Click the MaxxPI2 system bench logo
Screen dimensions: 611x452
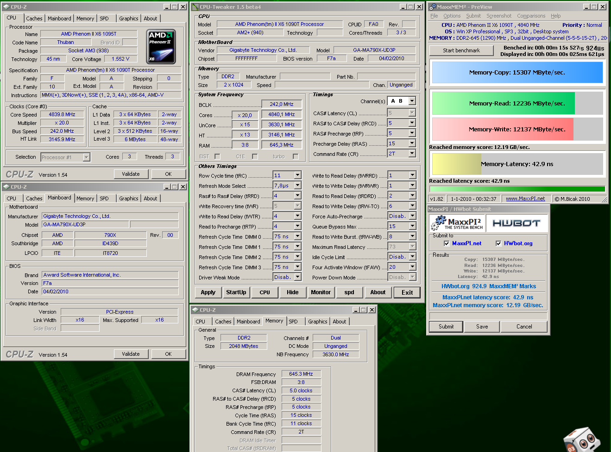coord(456,223)
